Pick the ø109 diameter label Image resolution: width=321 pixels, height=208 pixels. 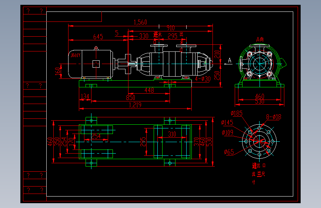tap(228, 132)
